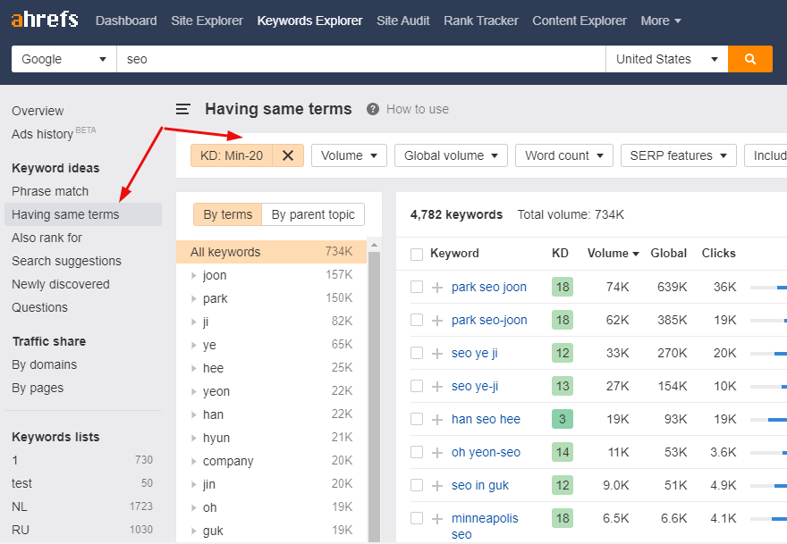The height and width of the screenshot is (544, 787).
Task: Open the Search suggestions report
Action: coord(66,261)
